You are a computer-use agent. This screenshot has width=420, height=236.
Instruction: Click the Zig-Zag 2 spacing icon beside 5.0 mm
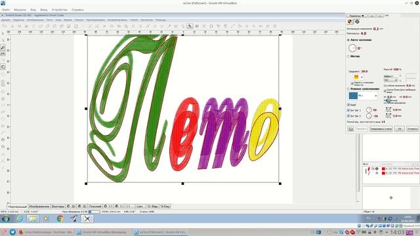coord(388,116)
